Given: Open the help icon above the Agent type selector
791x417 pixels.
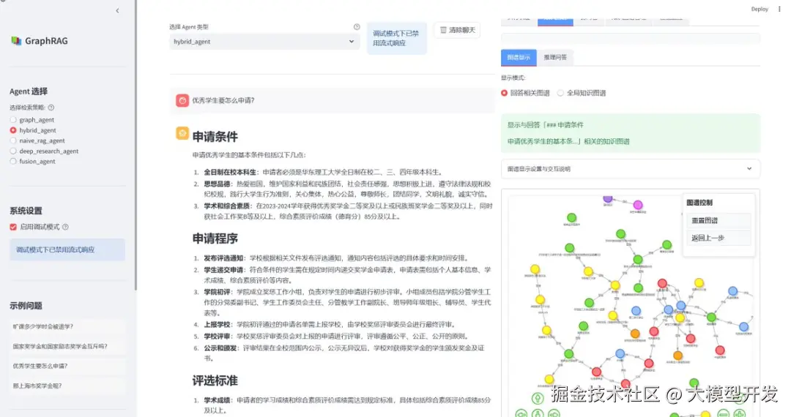Looking at the screenshot, I should tap(357, 26).
